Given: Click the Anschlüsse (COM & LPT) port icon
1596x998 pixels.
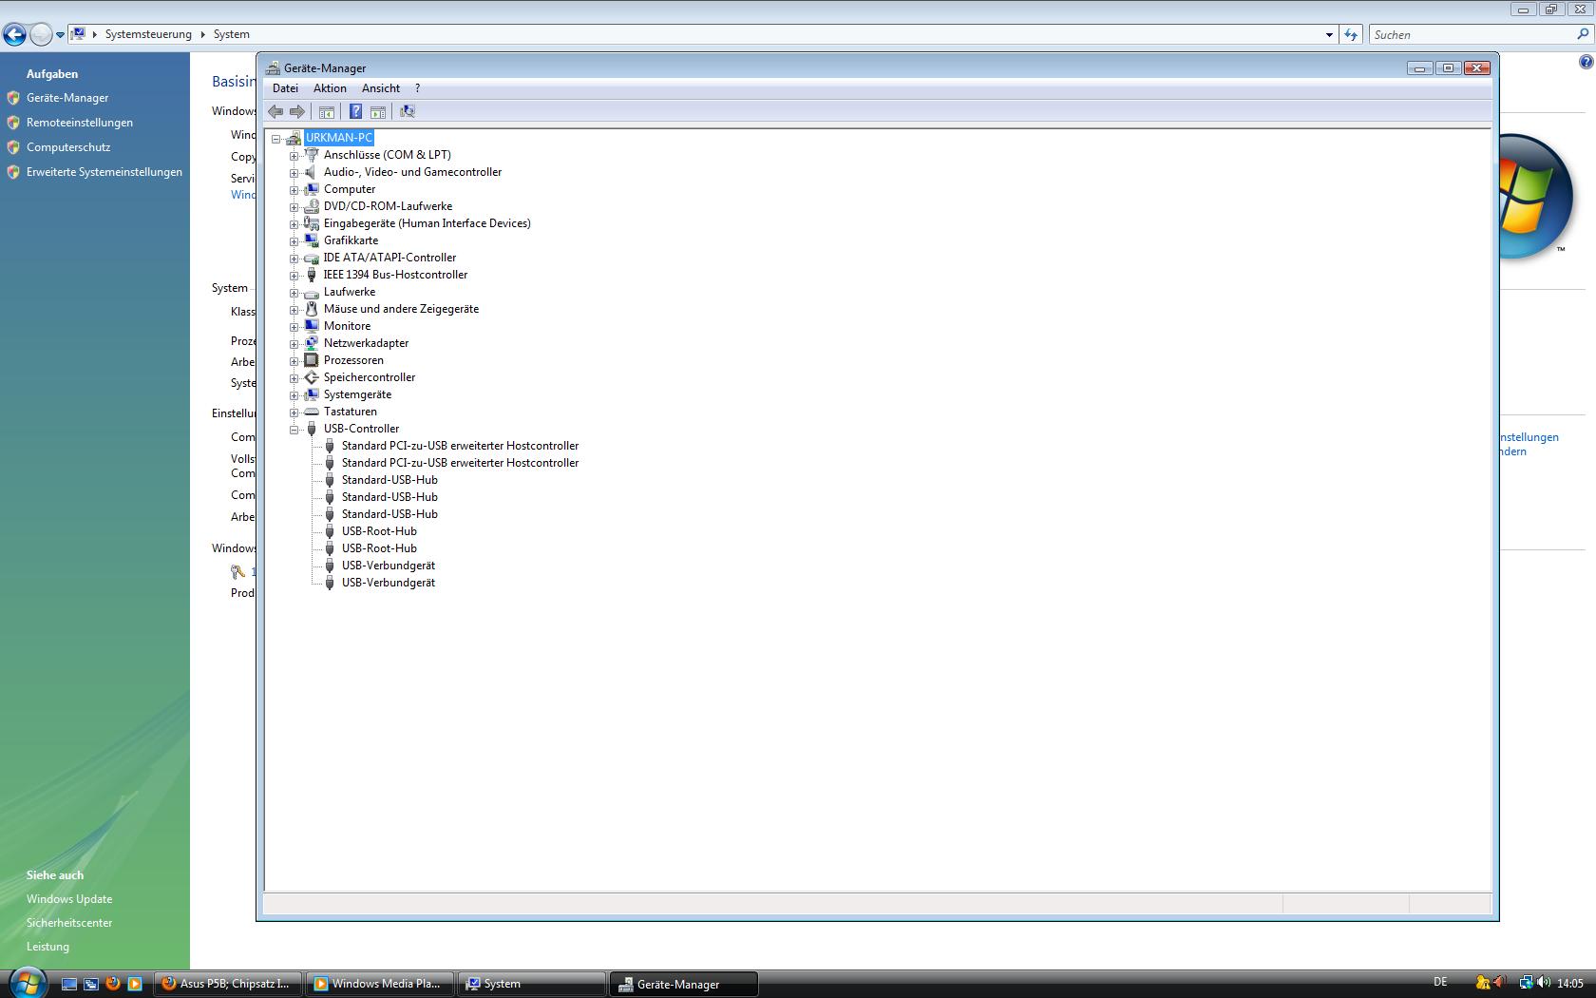Looking at the screenshot, I should (x=312, y=155).
